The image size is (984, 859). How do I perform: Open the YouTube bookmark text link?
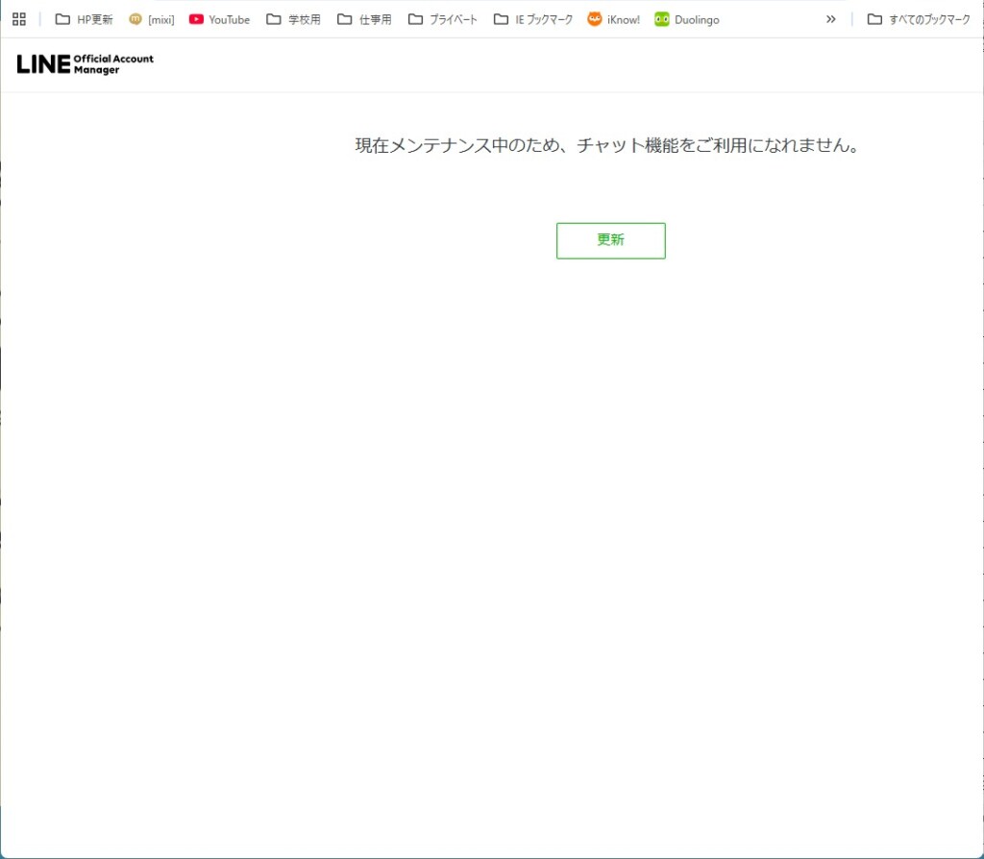(x=229, y=19)
